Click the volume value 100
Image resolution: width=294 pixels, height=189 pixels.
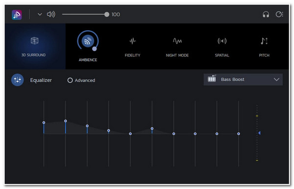pyautogui.click(x=116, y=14)
